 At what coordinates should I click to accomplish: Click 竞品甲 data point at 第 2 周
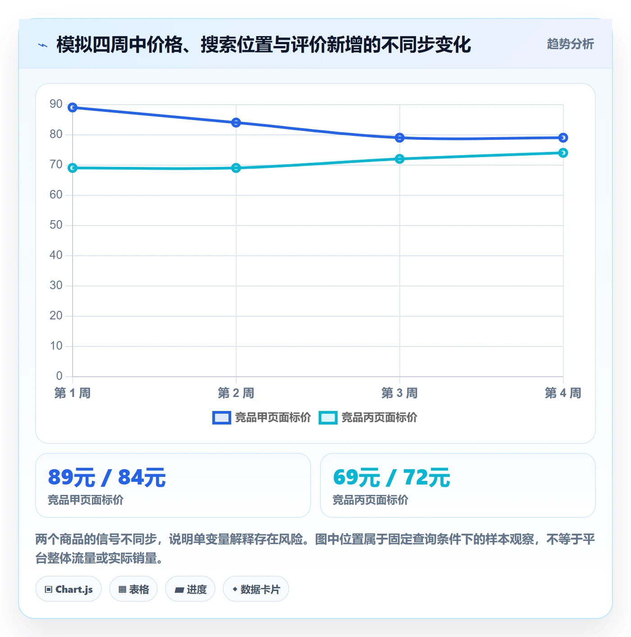click(x=236, y=123)
